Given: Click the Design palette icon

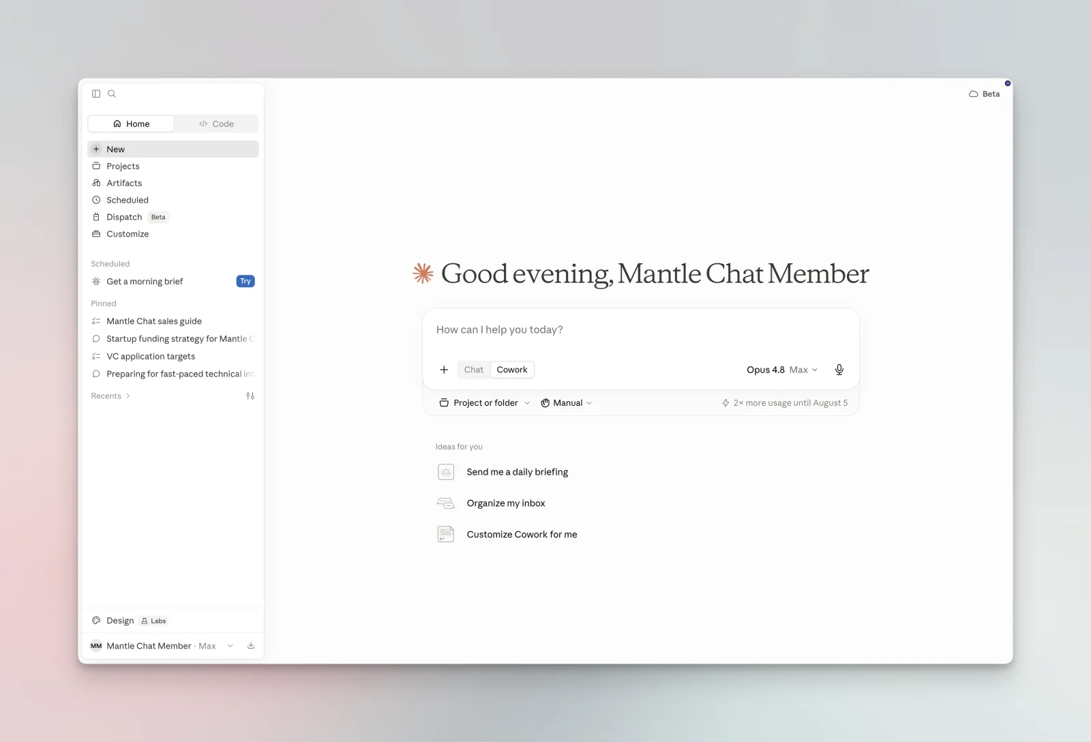Looking at the screenshot, I should tap(96, 621).
